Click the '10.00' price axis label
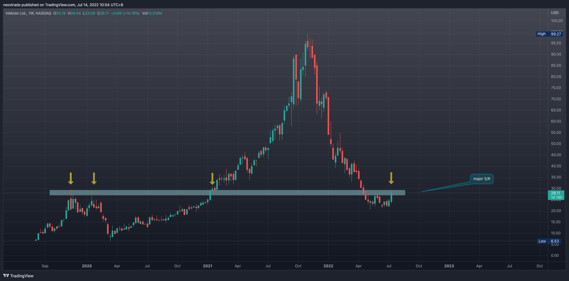 pos(556,233)
